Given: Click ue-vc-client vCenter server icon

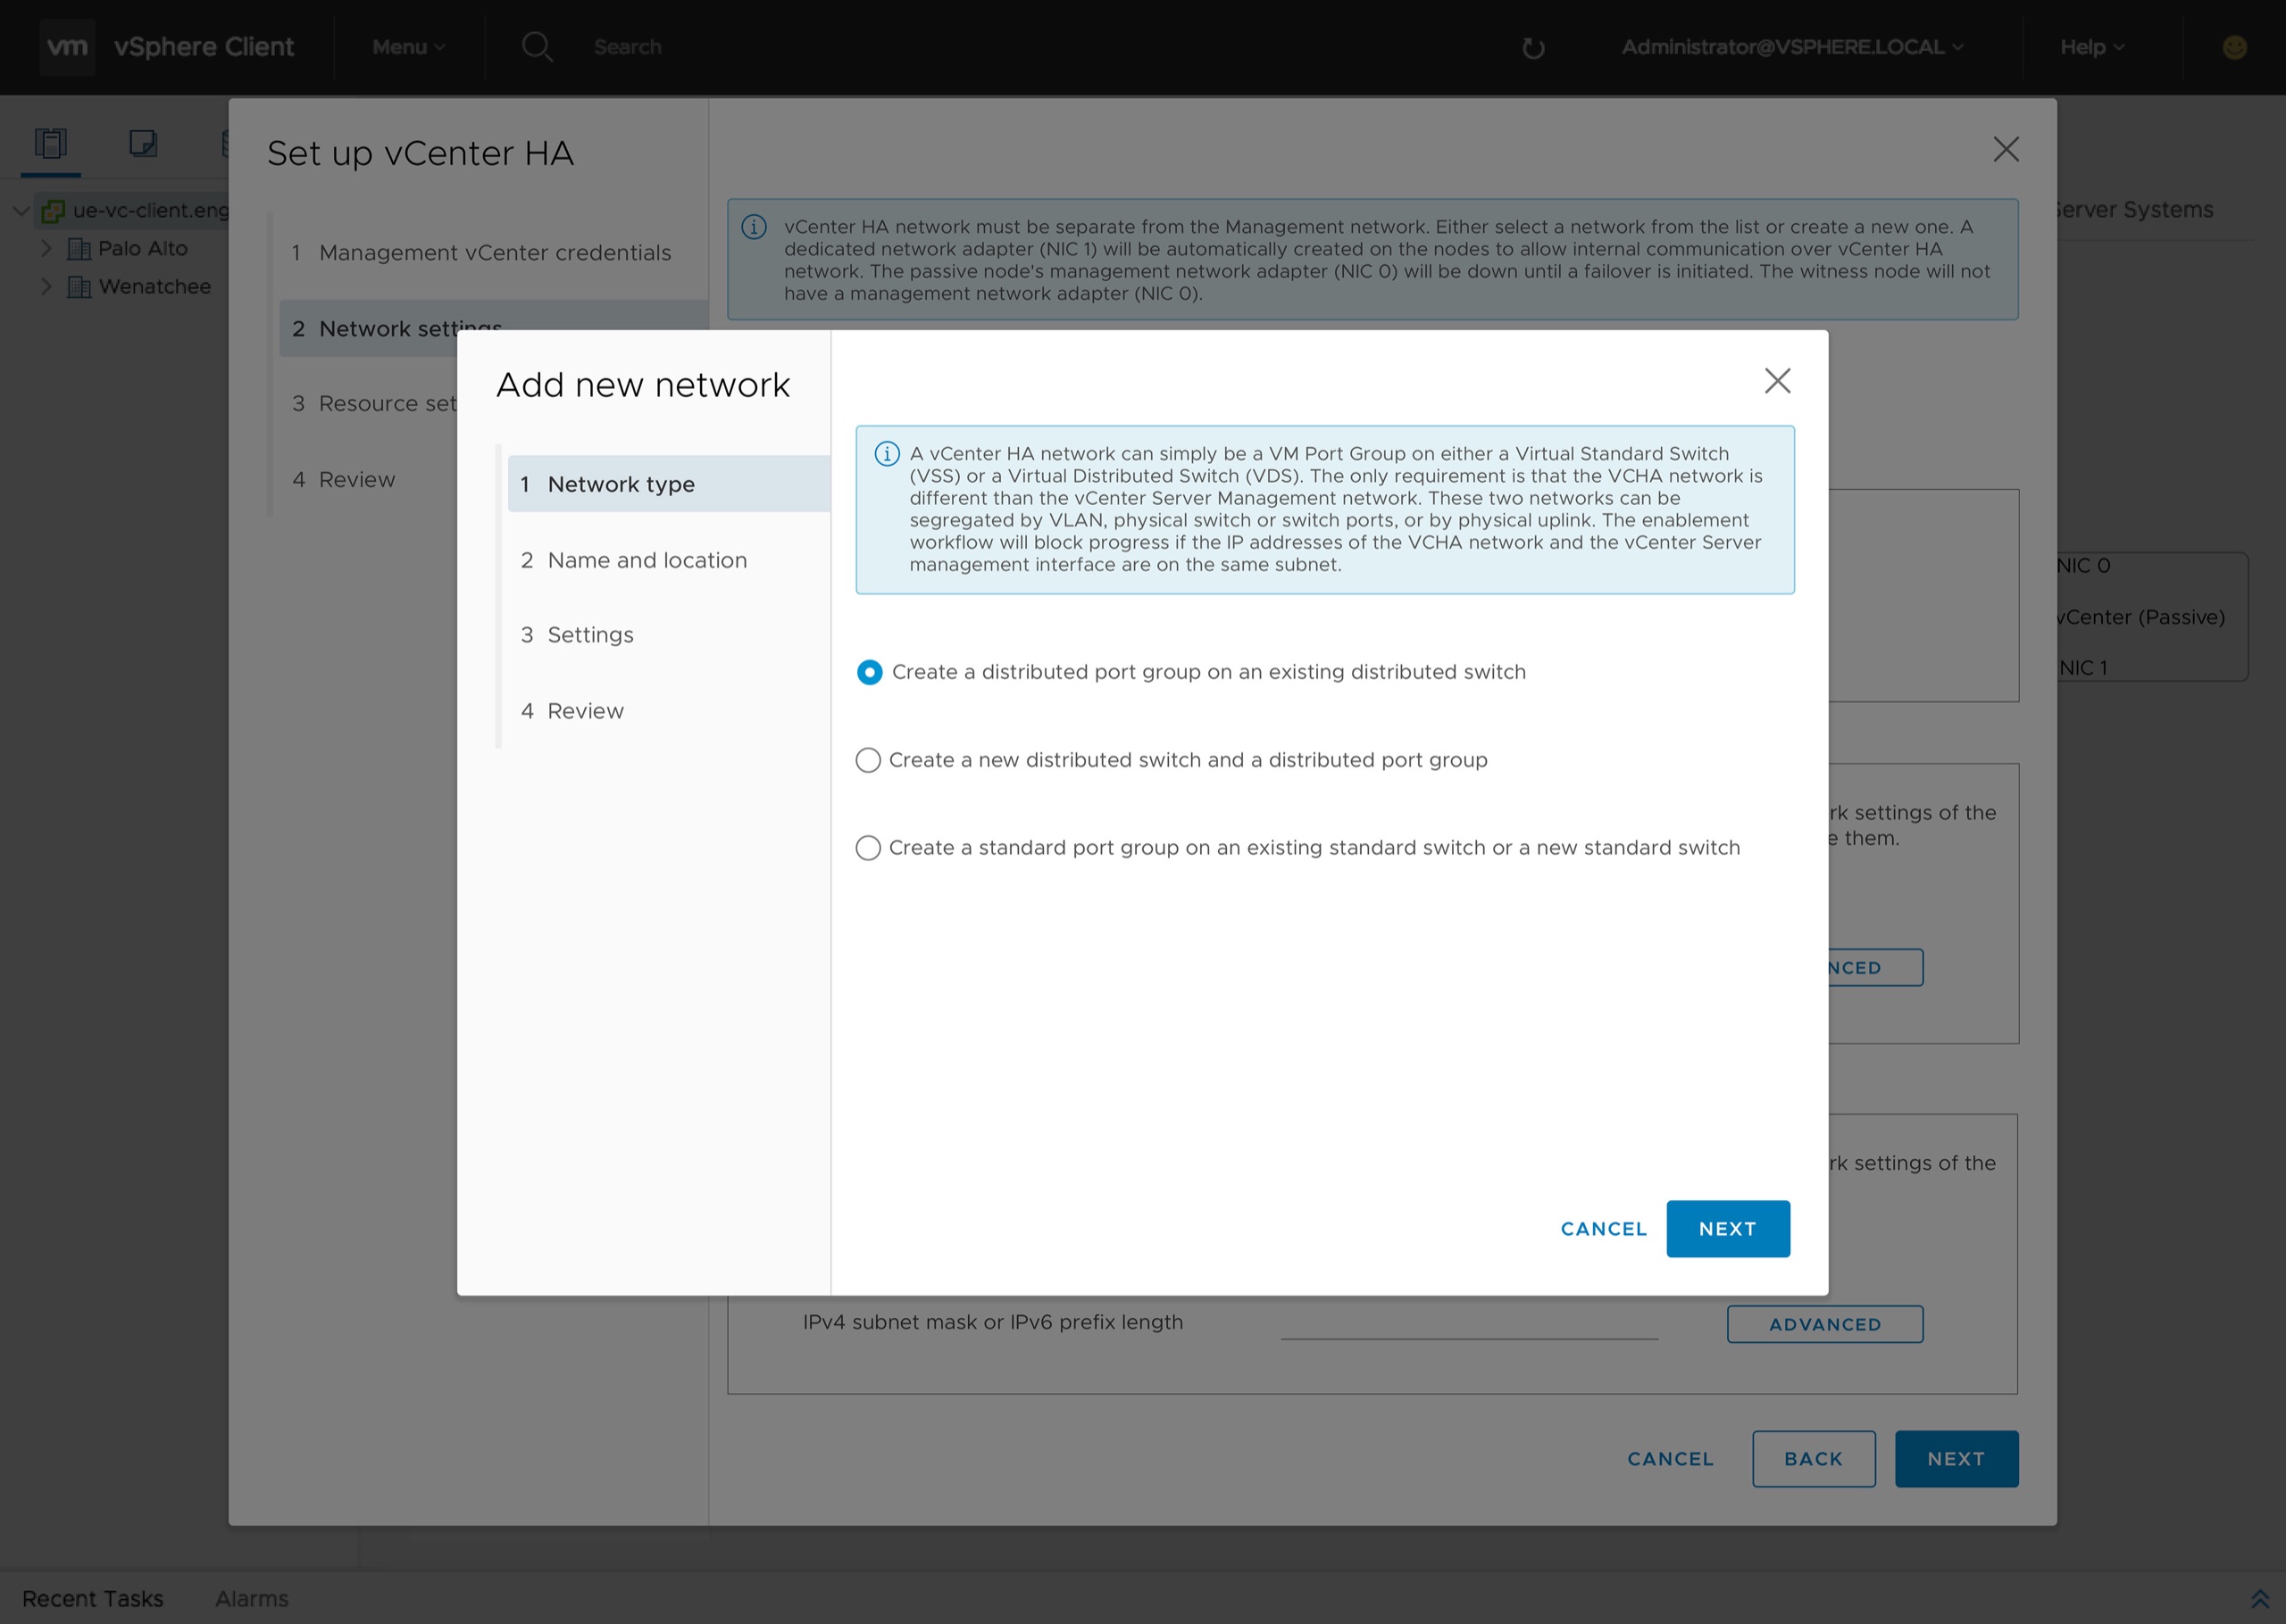Looking at the screenshot, I should click(x=53, y=211).
